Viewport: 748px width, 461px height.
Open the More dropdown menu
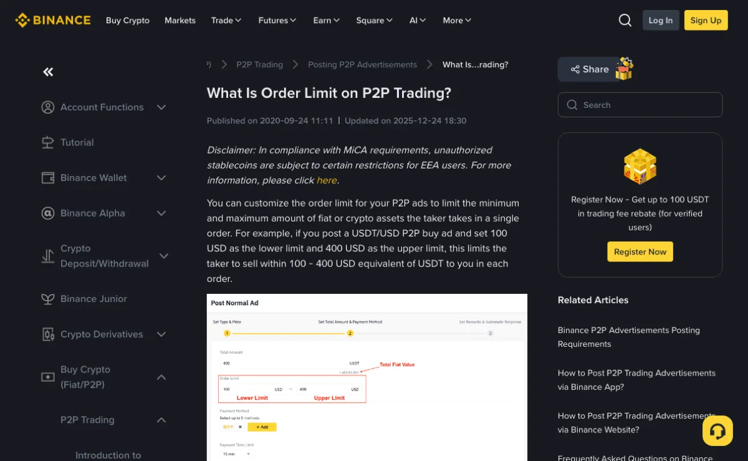tap(457, 20)
